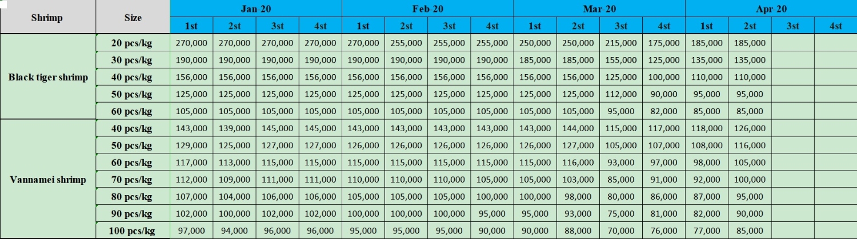Select the Apr-20 month header

point(771,9)
